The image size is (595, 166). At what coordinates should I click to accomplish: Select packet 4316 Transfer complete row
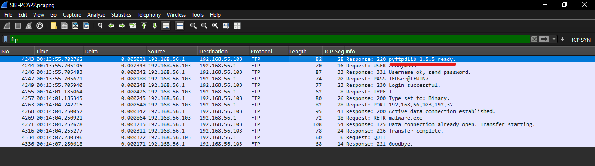click(297, 131)
